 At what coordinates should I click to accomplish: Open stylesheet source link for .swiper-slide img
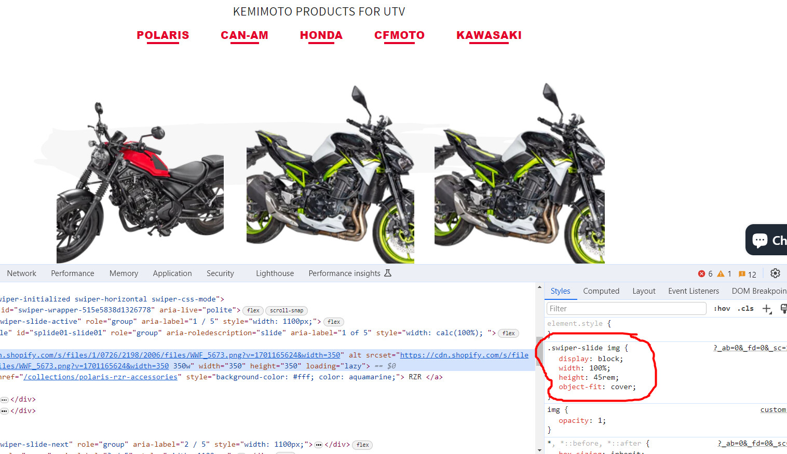pos(750,348)
